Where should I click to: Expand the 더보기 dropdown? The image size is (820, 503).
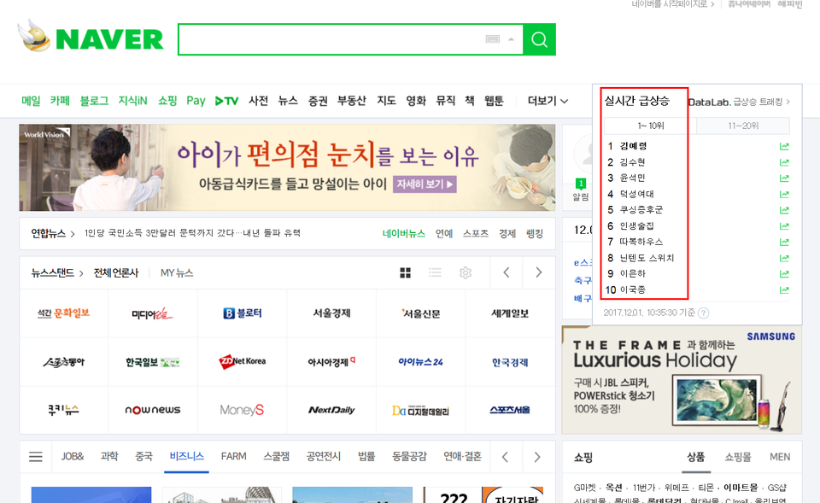tap(548, 101)
